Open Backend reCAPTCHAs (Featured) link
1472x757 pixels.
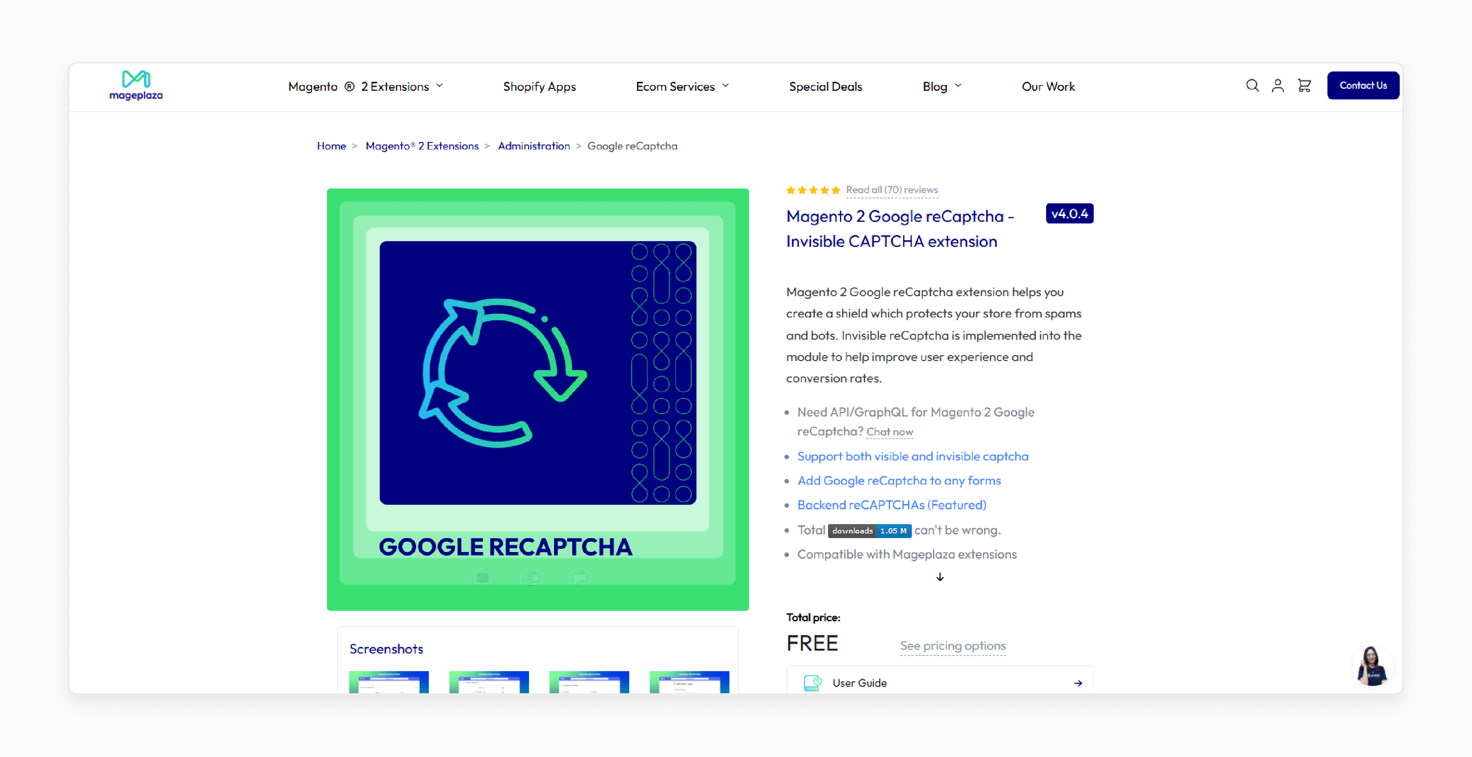pyautogui.click(x=891, y=505)
